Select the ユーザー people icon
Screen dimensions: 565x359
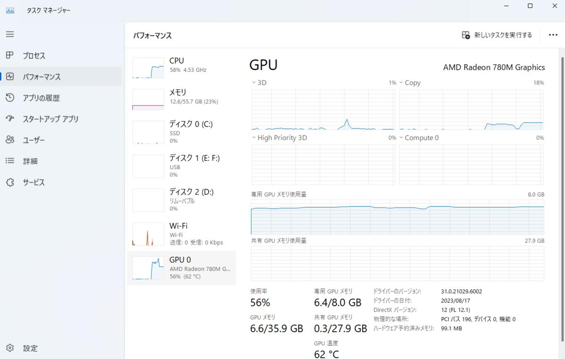(x=10, y=140)
